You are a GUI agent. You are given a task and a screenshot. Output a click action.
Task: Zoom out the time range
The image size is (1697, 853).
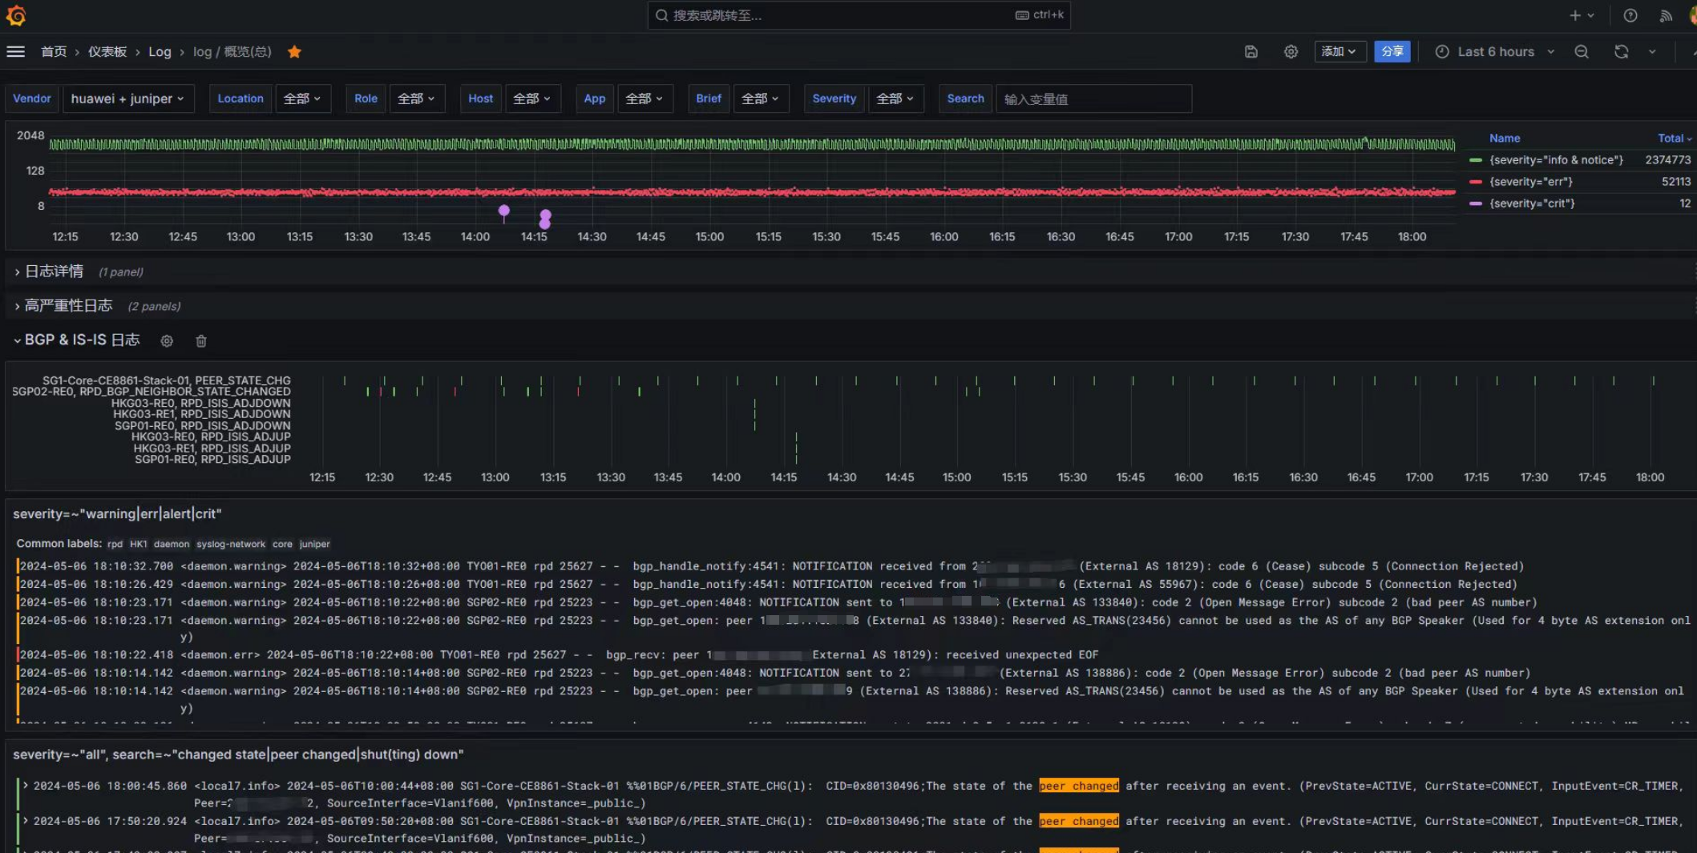pos(1581,51)
